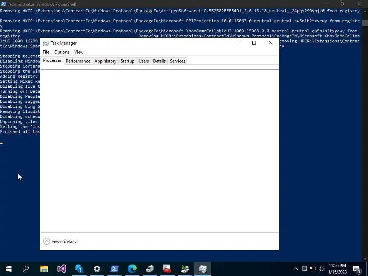Open the Details tab

click(159, 61)
